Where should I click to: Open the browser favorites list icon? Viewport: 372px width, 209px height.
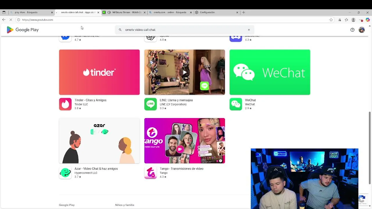(346, 20)
